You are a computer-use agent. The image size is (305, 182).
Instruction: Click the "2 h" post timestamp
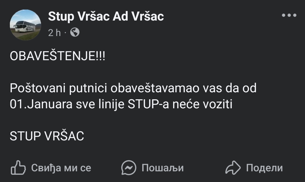click(54, 33)
